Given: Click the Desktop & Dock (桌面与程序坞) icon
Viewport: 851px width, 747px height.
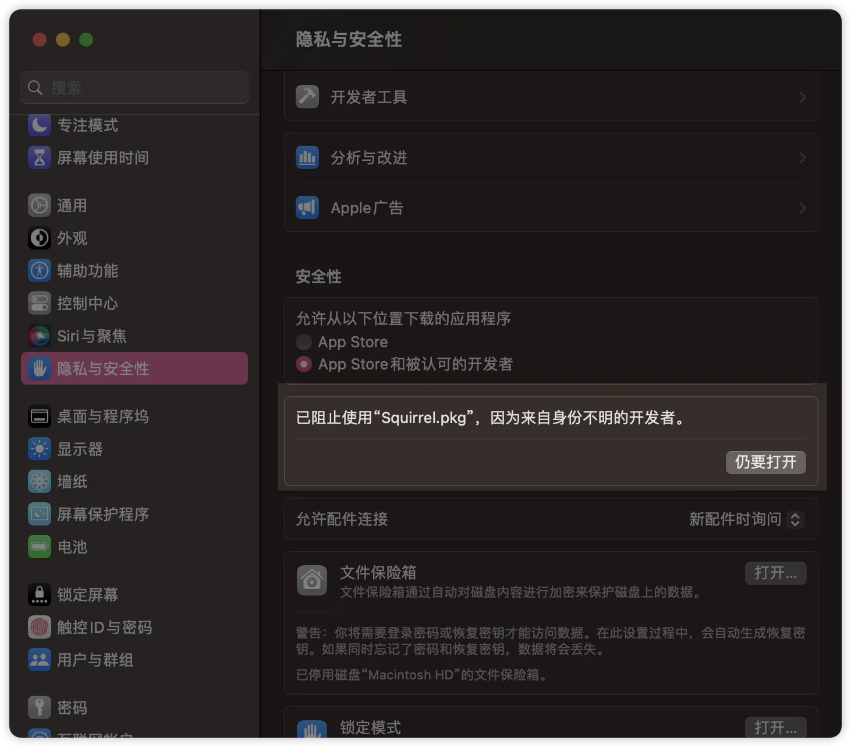Looking at the screenshot, I should [x=40, y=416].
